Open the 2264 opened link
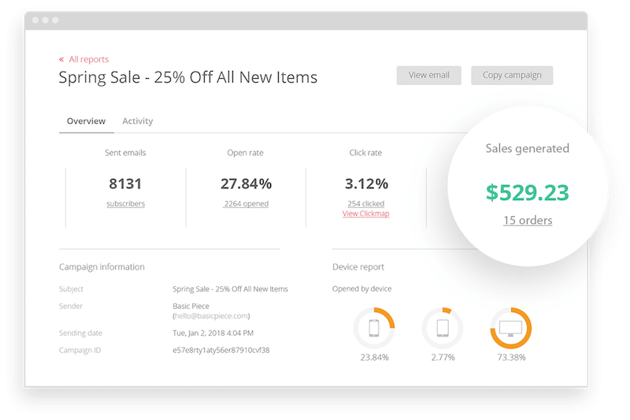630x420 pixels. pos(246,204)
